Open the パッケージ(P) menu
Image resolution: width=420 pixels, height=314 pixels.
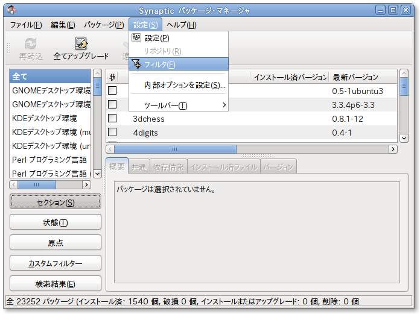click(104, 25)
